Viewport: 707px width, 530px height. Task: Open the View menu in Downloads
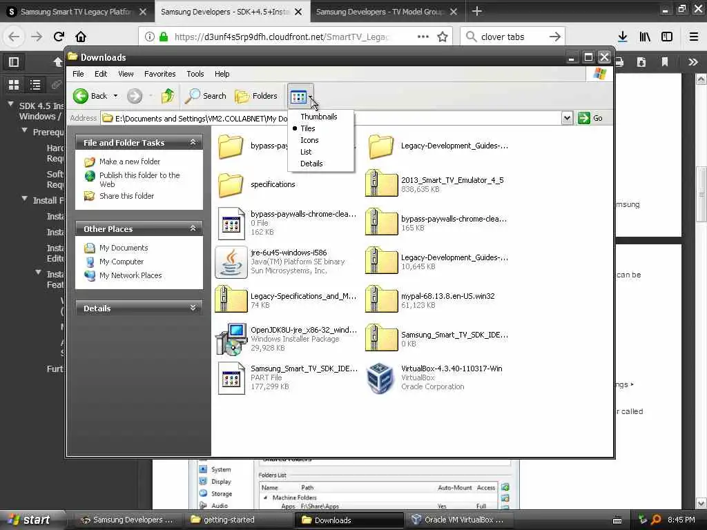(x=126, y=73)
